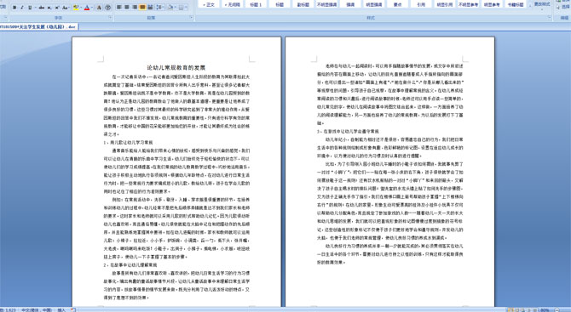Toggle strikethrough formatting
The height and width of the screenshot is (312, 571).
pyautogui.click(x=42, y=8)
